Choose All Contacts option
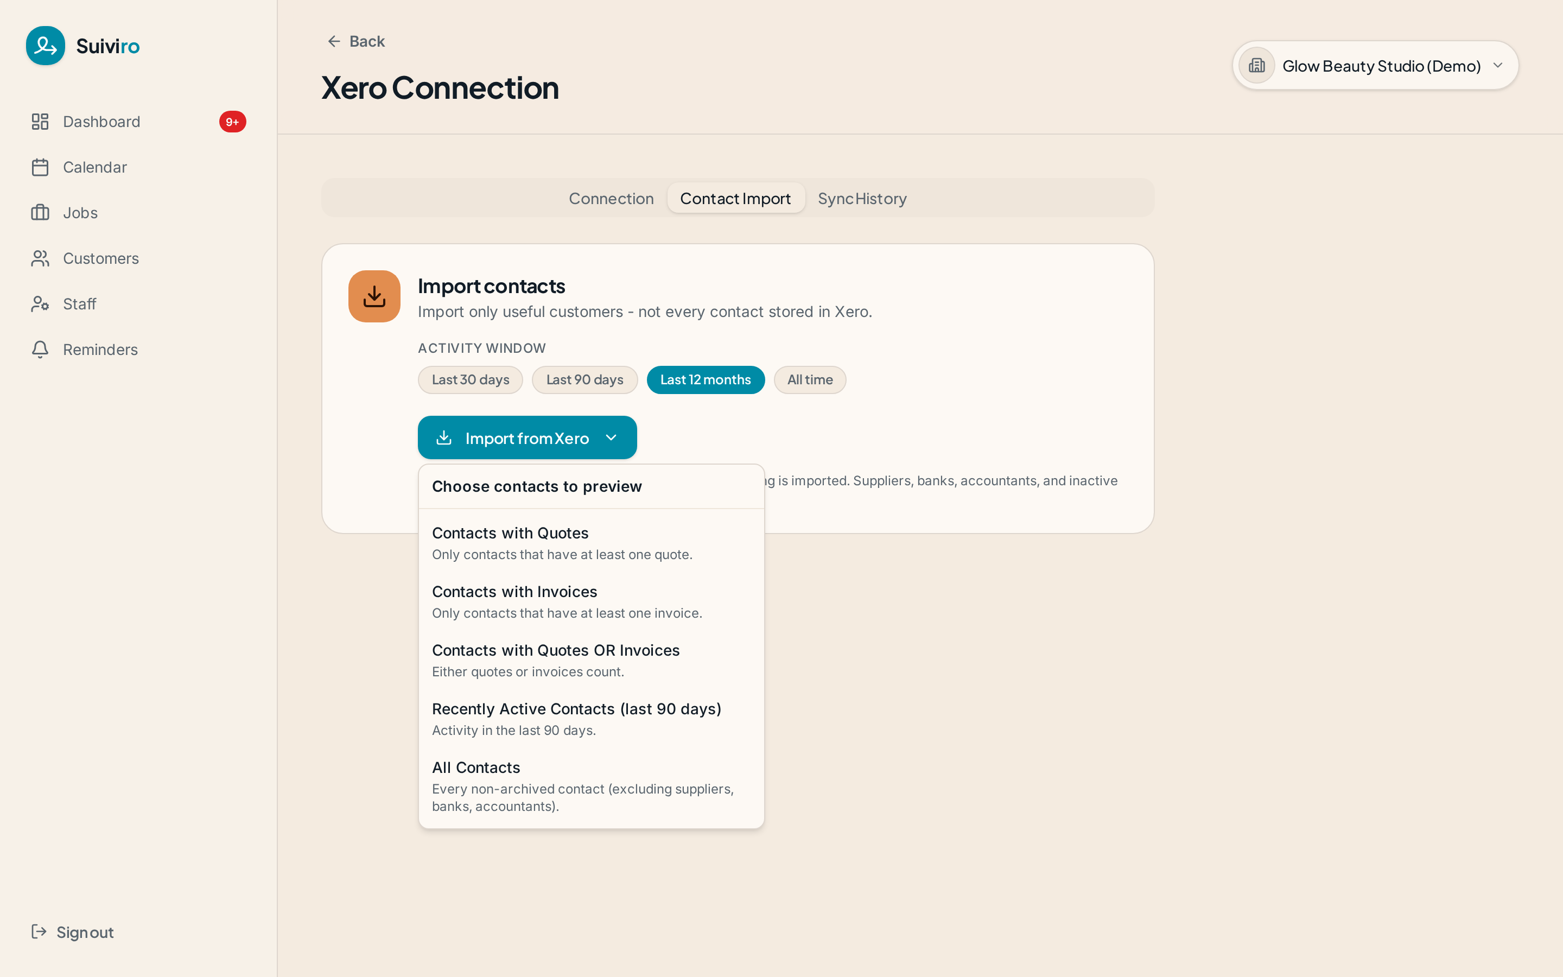 pyautogui.click(x=592, y=786)
